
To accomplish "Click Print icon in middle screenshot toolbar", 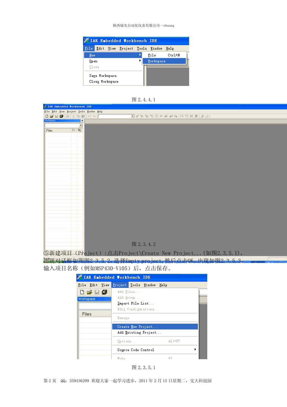I will (68, 116).
